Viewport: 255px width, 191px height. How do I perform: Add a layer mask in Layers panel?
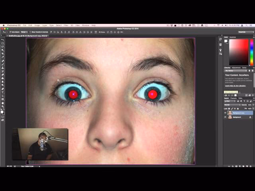coord(236,166)
